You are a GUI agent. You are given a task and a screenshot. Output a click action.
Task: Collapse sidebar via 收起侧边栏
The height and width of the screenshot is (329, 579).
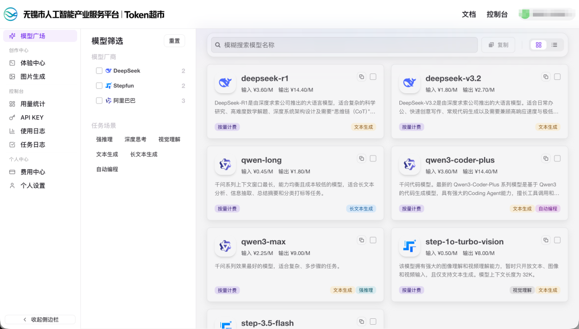click(40, 319)
